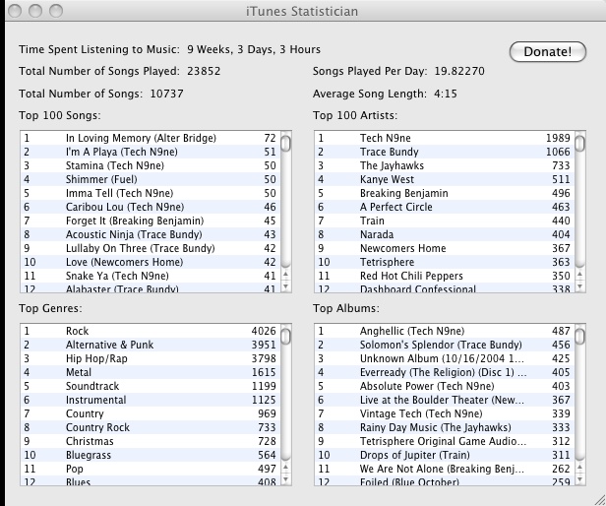Click up arrow of Top 100 Artists scrollbar
The height and width of the screenshot is (506, 606).
580,275
